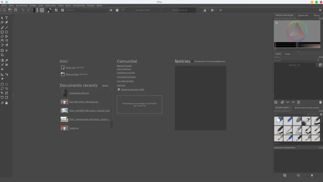Open the brush tag filter dropdown

coord(290,114)
